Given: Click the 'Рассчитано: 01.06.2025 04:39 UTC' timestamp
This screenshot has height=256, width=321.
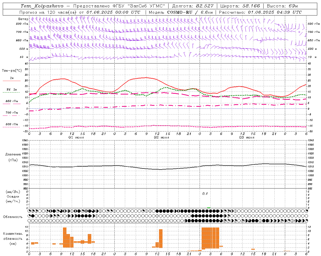Looking at the screenshot, I should (x=260, y=12).
